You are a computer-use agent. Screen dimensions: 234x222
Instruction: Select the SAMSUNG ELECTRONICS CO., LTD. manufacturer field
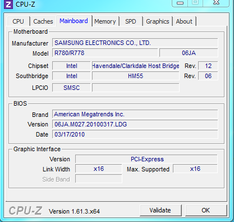coord(135,43)
